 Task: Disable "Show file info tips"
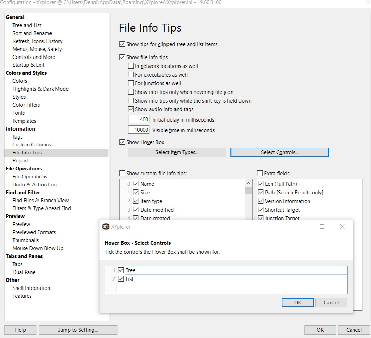(122, 57)
